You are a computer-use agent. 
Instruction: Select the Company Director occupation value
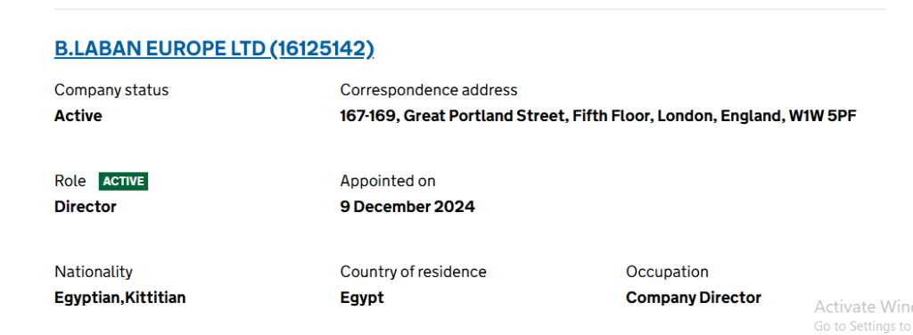pos(694,298)
